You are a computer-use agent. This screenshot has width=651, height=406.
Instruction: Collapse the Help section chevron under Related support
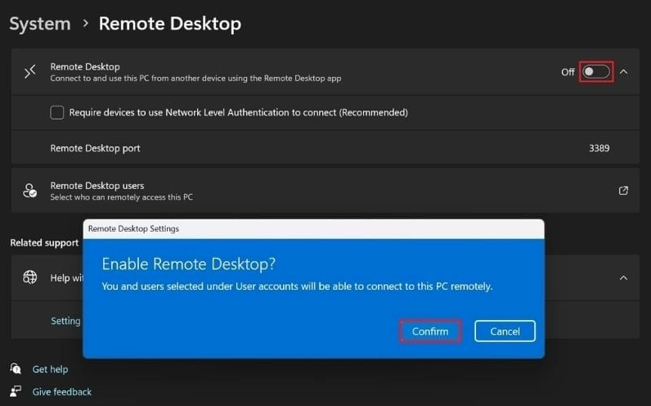(x=623, y=277)
